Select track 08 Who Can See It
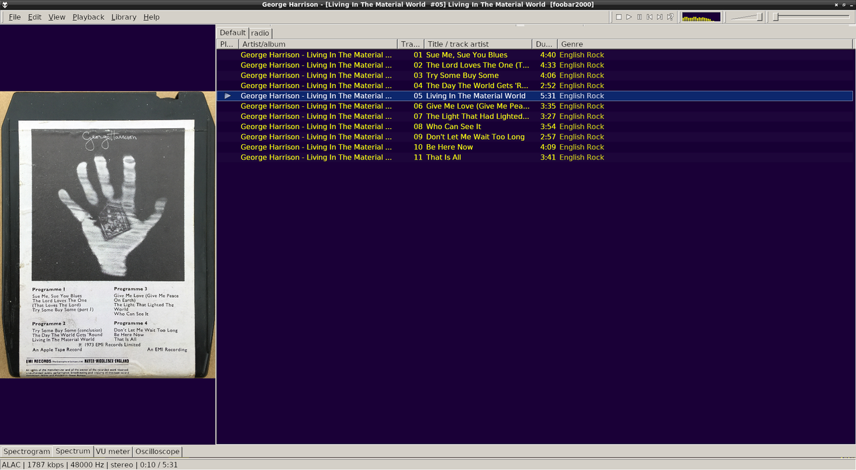Viewport: 856px width, 470px height. [535, 127]
